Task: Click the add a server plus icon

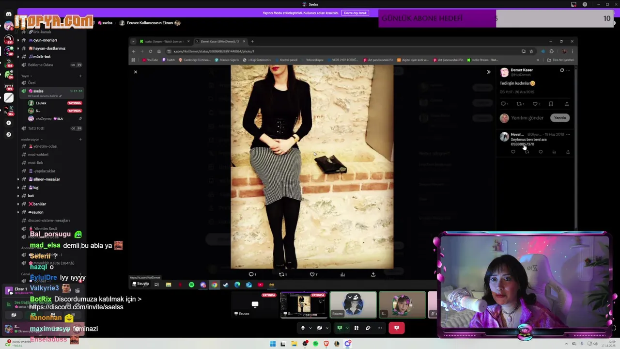Action: point(8,123)
